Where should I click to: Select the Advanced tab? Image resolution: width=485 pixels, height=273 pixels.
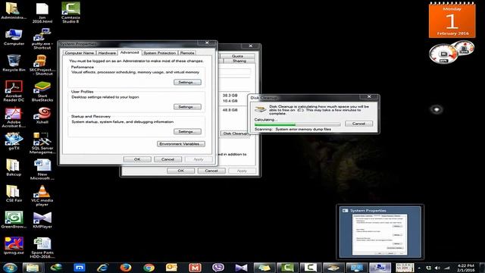[x=130, y=52]
